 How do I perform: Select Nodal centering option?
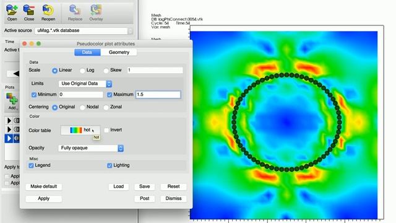(82, 107)
